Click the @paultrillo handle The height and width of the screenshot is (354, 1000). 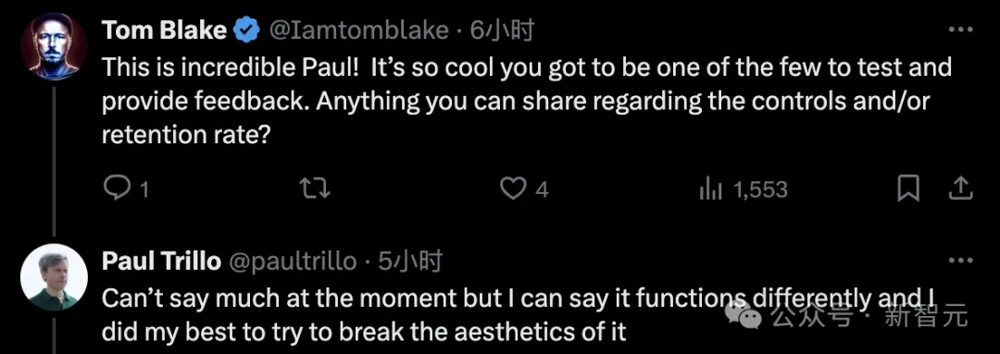coord(292,262)
